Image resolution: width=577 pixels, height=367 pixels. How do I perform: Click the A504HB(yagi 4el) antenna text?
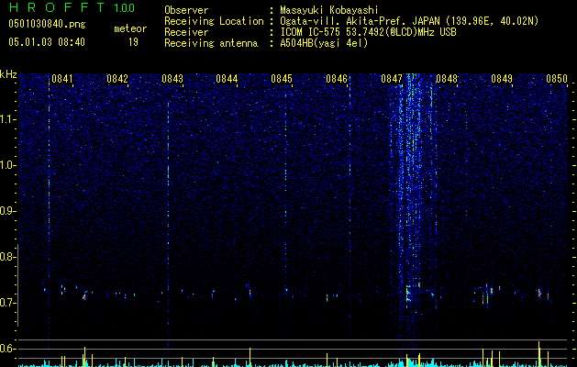[324, 43]
